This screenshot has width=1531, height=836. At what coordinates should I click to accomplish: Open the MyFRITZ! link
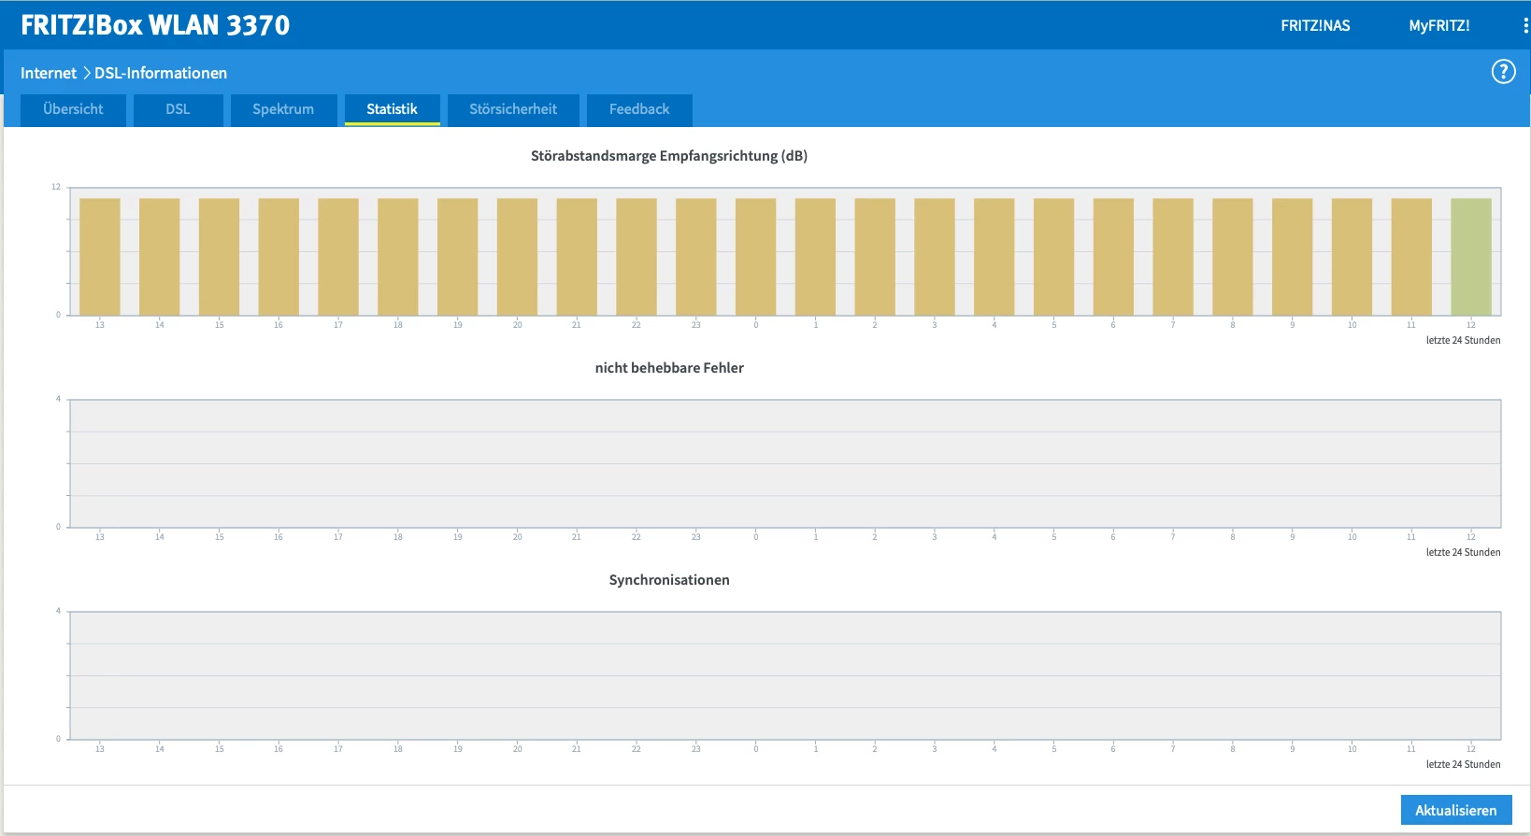pos(1438,25)
